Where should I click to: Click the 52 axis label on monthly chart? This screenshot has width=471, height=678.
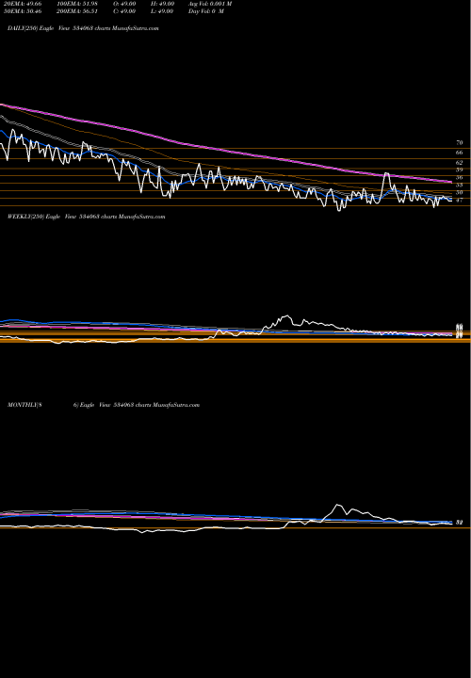point(460,523)
